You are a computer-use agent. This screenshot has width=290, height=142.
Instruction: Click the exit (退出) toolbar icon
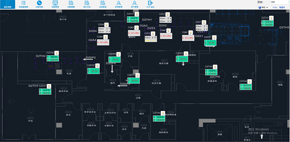pyautogui.click(x=150, y=4)
